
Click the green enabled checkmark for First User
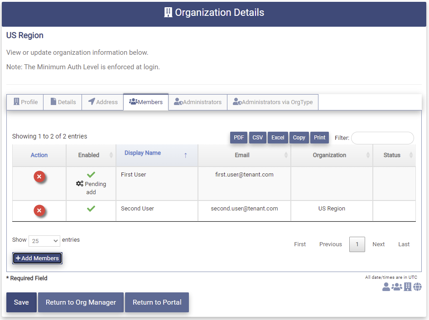click(91, 174)
